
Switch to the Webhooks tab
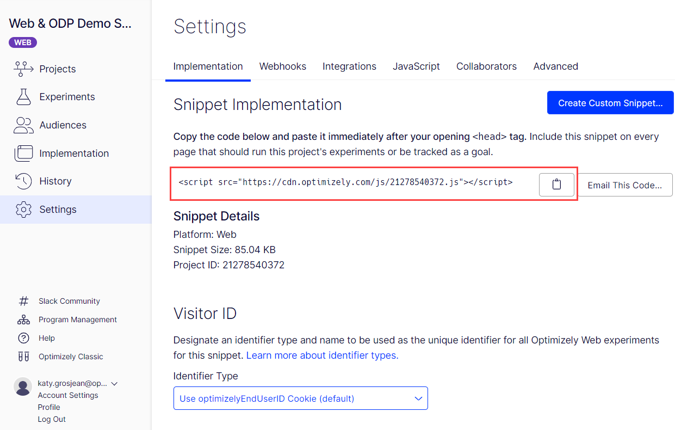(x=282, y=66)
